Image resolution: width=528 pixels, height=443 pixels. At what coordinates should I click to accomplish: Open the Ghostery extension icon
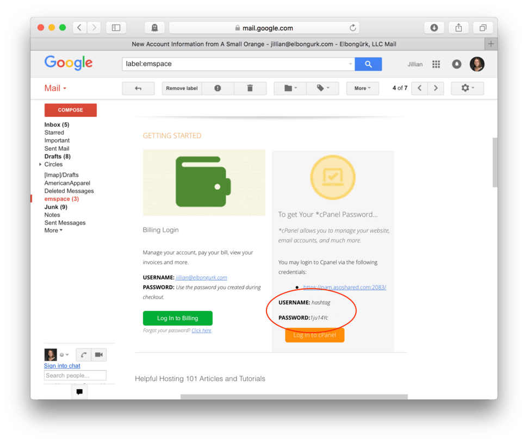154,28
